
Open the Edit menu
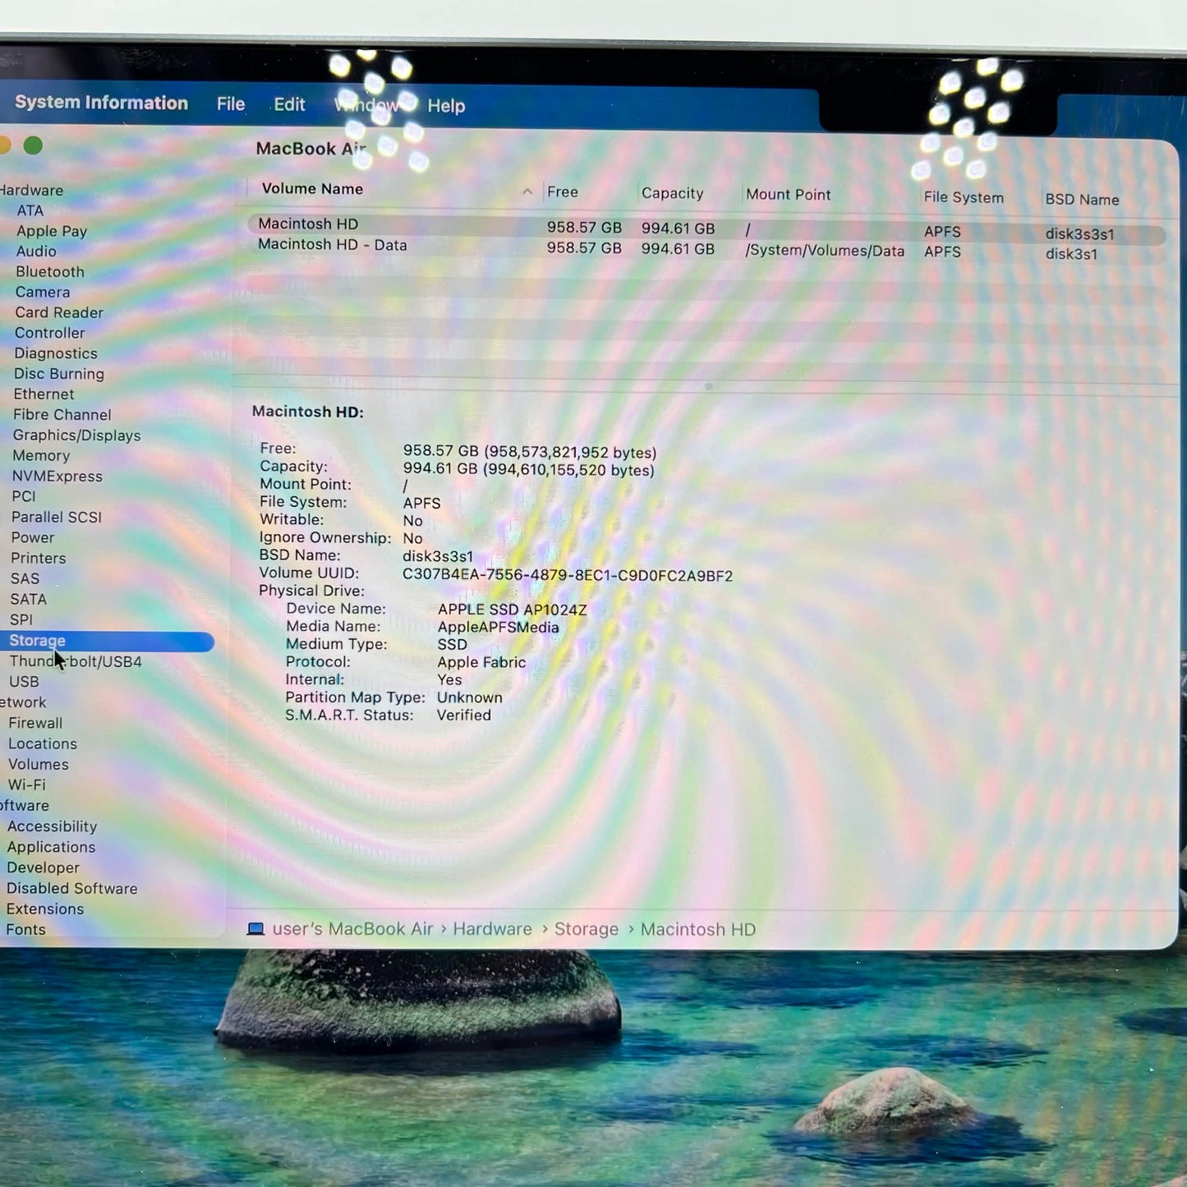tap(289, 104)
